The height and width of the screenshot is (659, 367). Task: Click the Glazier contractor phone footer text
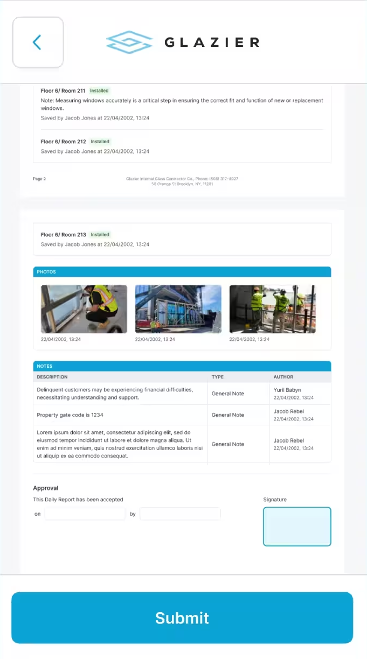pyautogui.click(x=182, y=179)
